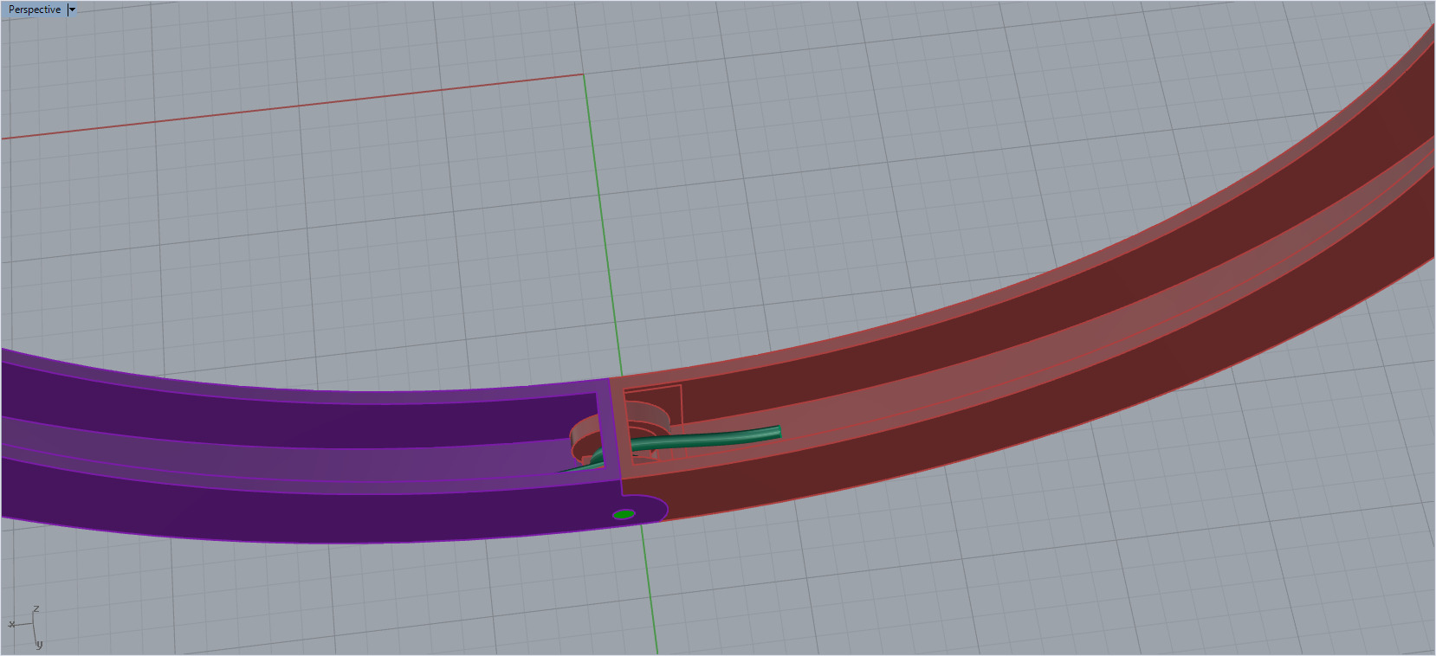Click the world axes icon in the viewport corner

tap(25, 627)
